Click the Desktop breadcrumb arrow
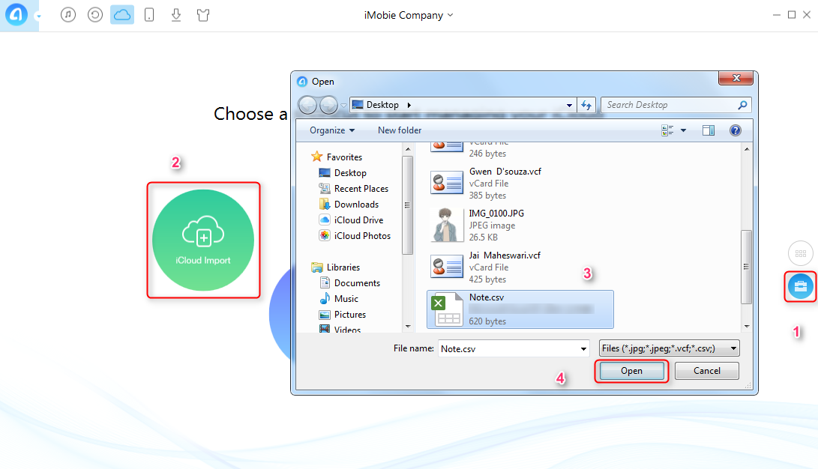 (x=409, y=106)
